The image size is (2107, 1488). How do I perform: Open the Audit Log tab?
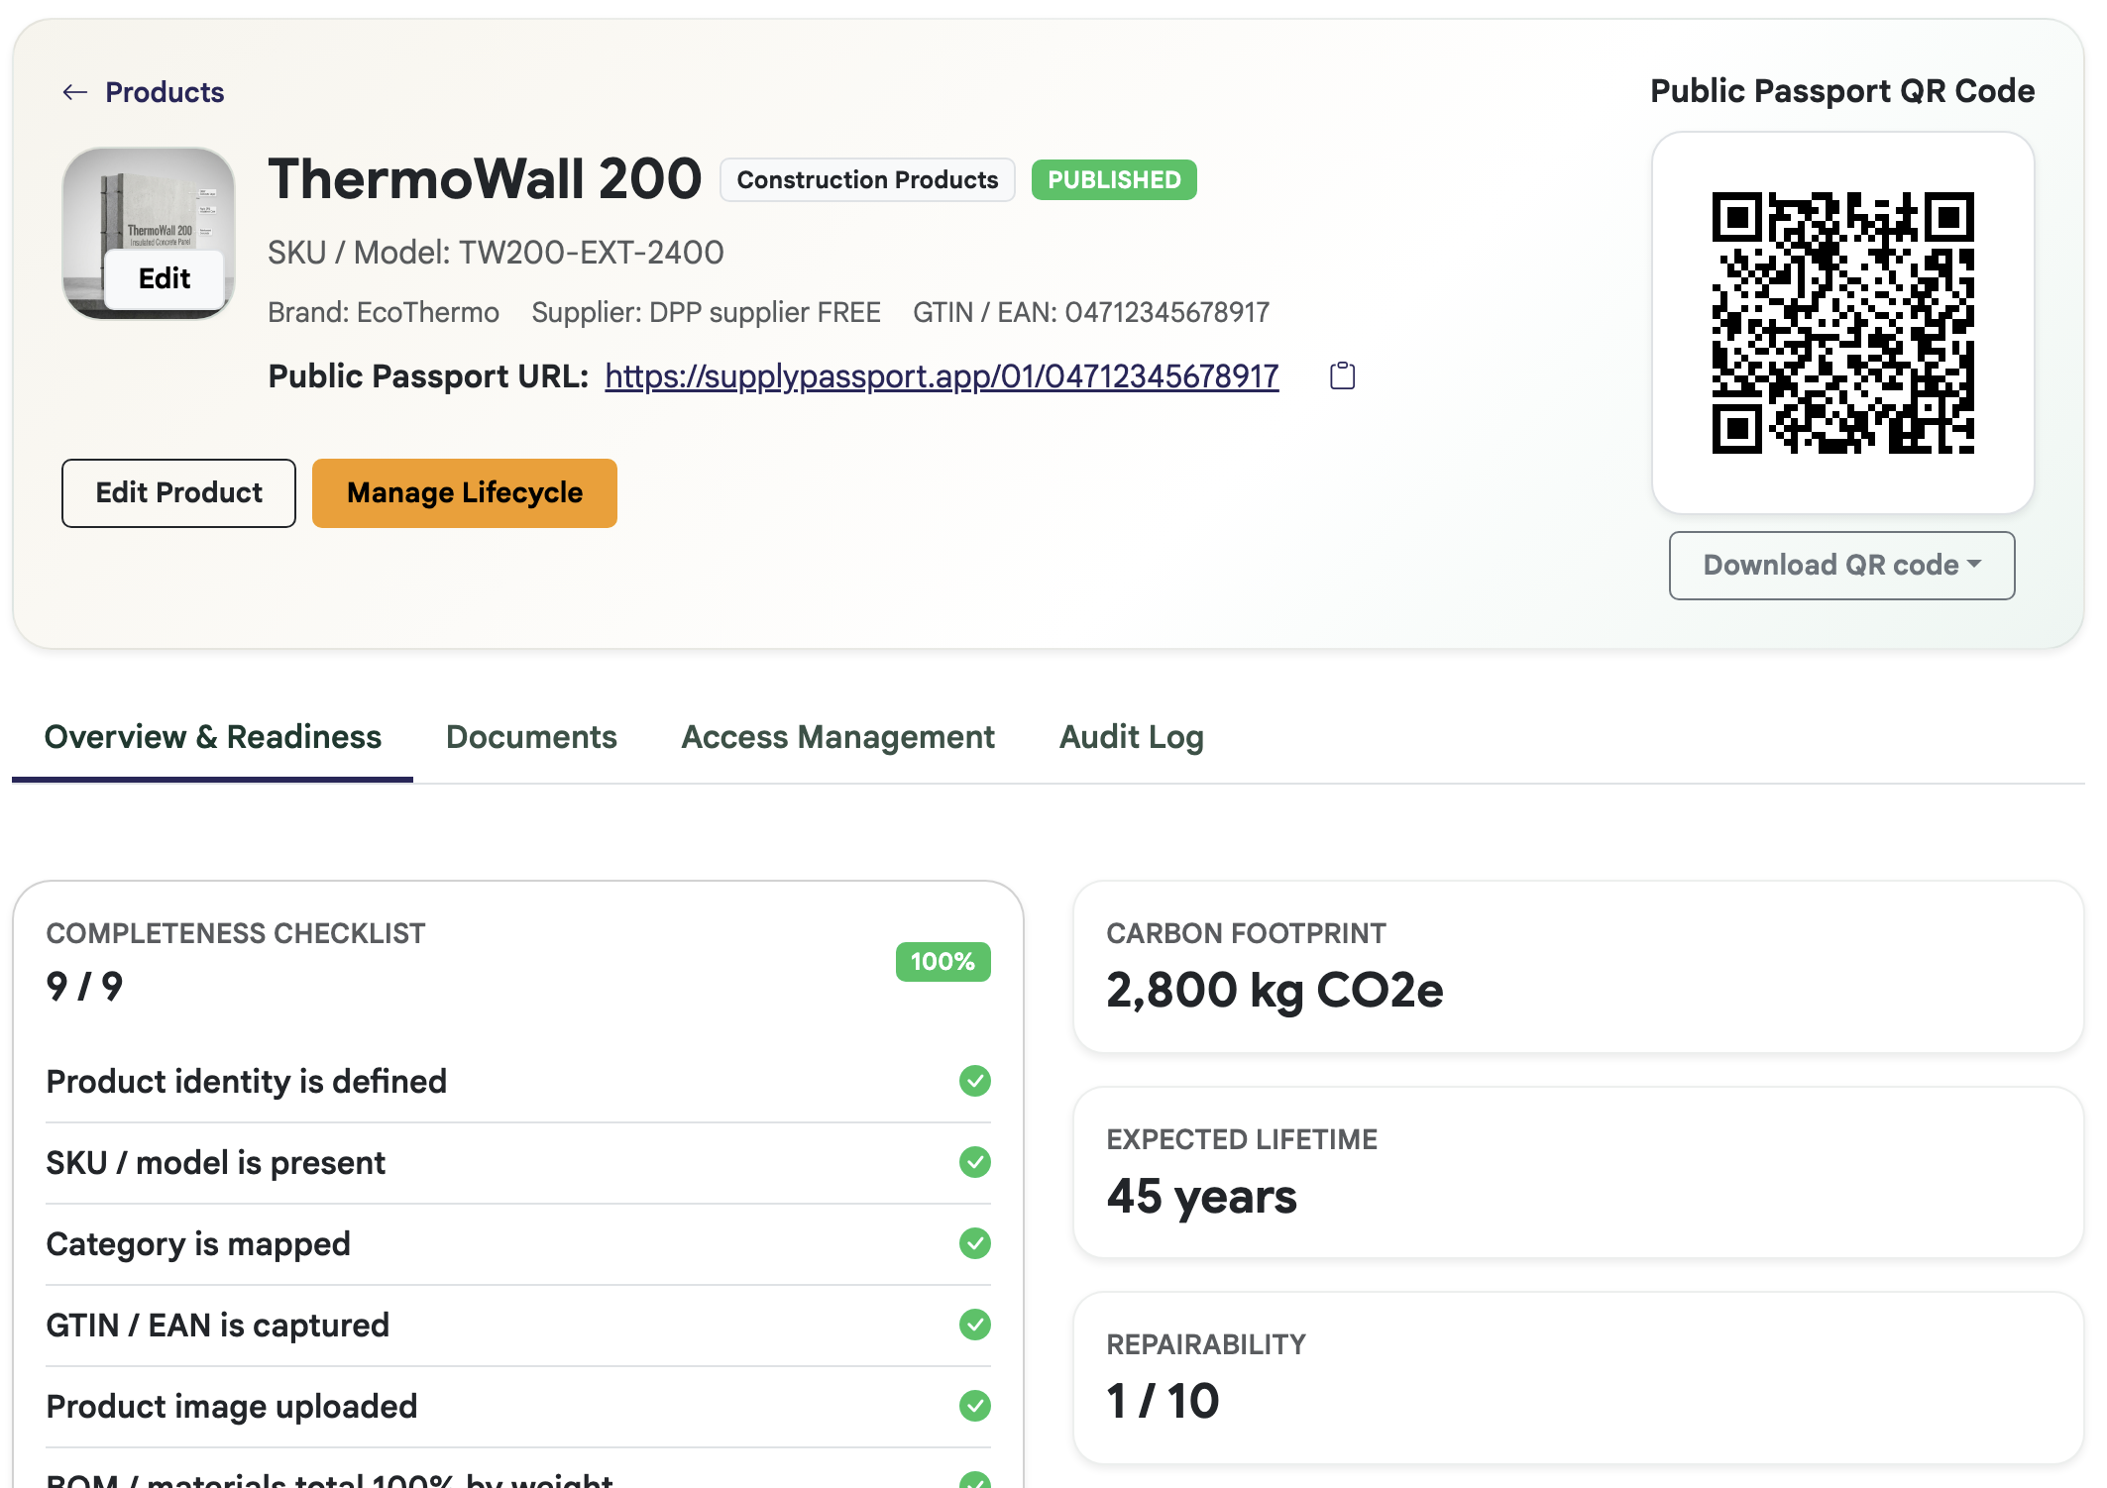coord(1132,737)
